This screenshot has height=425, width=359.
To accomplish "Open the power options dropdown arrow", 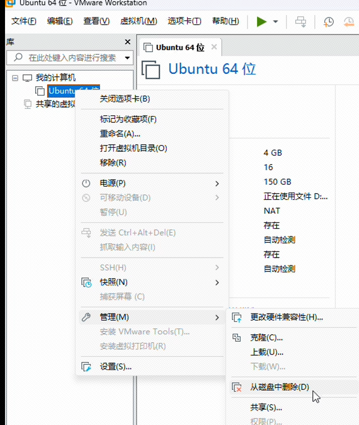I will click(x=276, y=22).
